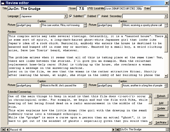Click the Update button
The height and width of the screenshot is (132, 170).
[x=161, y=109]
